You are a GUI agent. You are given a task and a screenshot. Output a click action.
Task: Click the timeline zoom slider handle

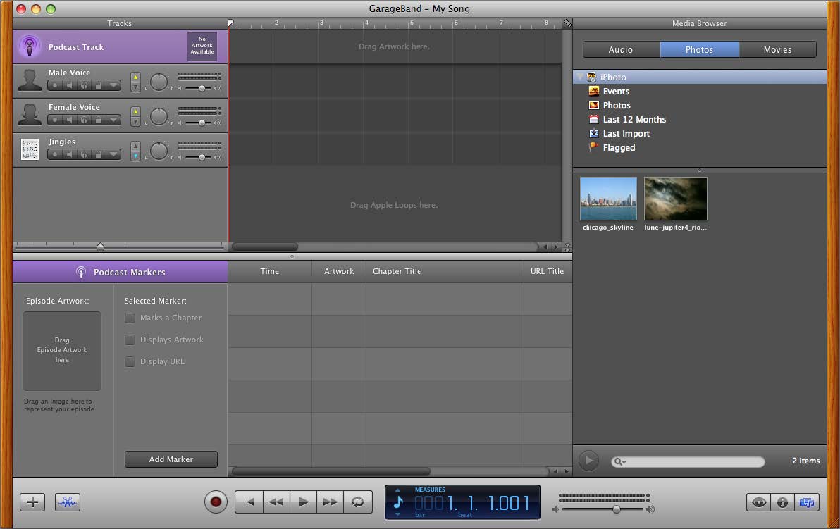pos(100,247)
